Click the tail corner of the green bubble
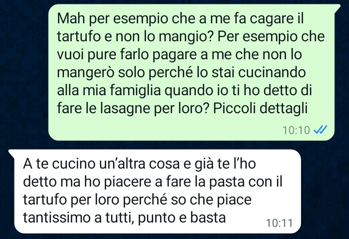 (x=338, y=8)
